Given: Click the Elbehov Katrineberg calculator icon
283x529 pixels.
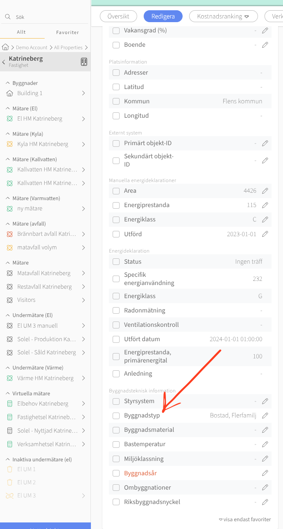Looking at the screenshot, I should (10, 404).
